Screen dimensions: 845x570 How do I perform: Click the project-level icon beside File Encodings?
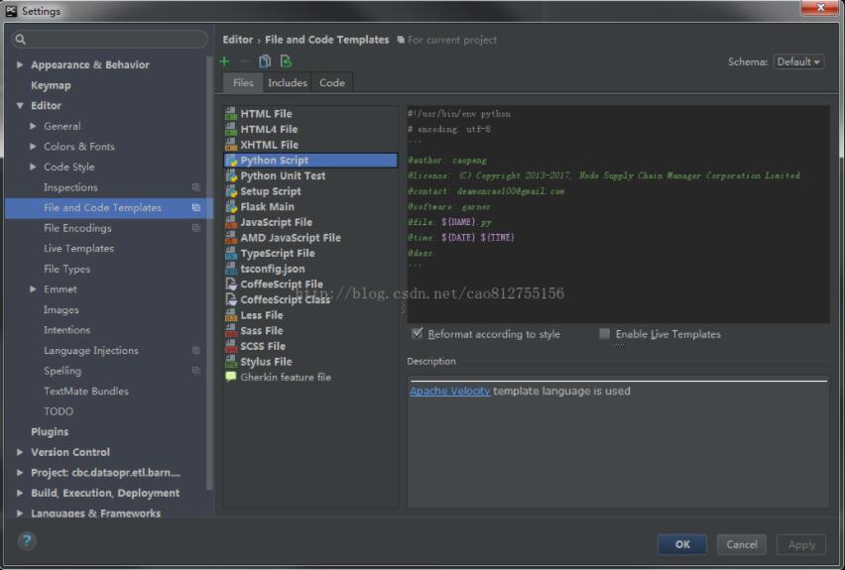click(x=196, y=228)
